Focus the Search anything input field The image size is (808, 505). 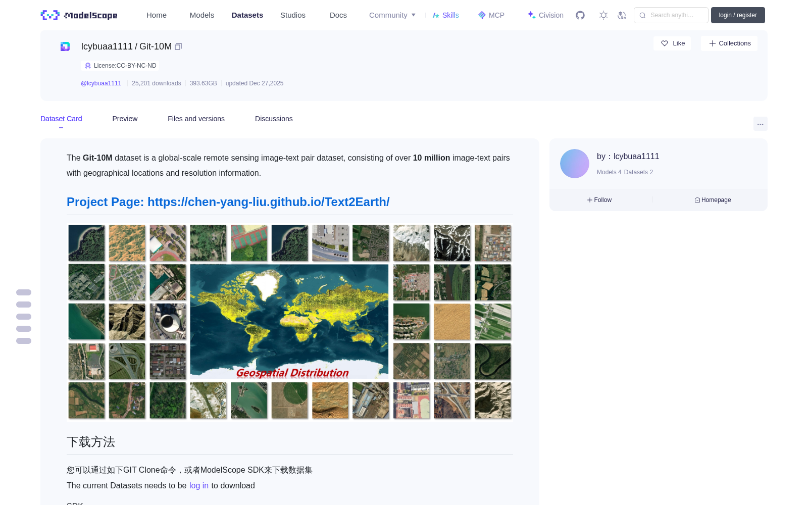coord(671,15)
